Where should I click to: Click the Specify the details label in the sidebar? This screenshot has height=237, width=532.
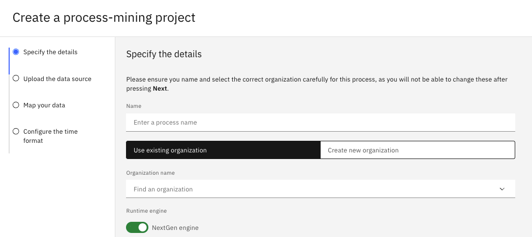pos(50,52)
